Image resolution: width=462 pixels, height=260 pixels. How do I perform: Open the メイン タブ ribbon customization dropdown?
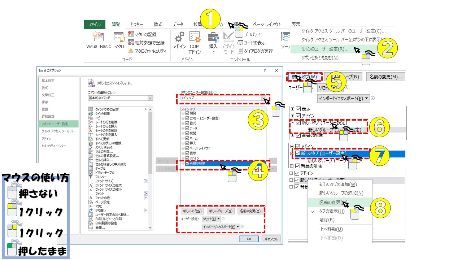pyautogui.click(x=224, y=98)
